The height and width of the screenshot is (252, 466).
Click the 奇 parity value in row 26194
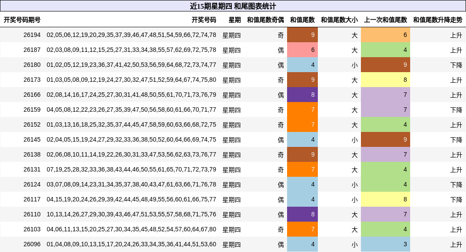coord(281,35)
